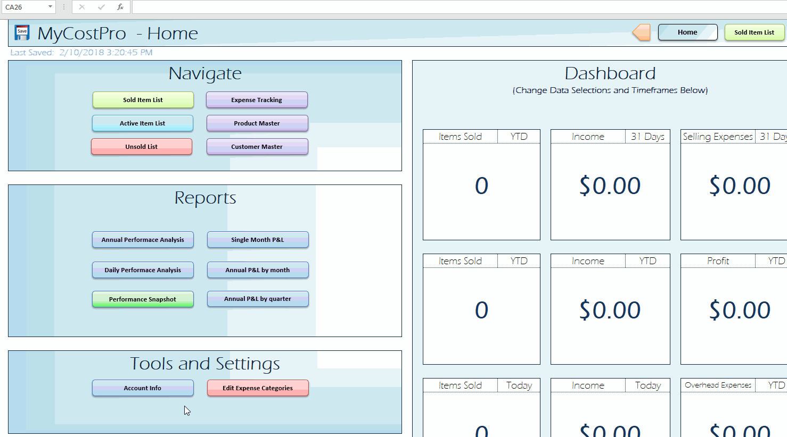Click the Items Sold 0 value in middle card
Viewport: 787px width, 437px height.
[x=481, y=310]
